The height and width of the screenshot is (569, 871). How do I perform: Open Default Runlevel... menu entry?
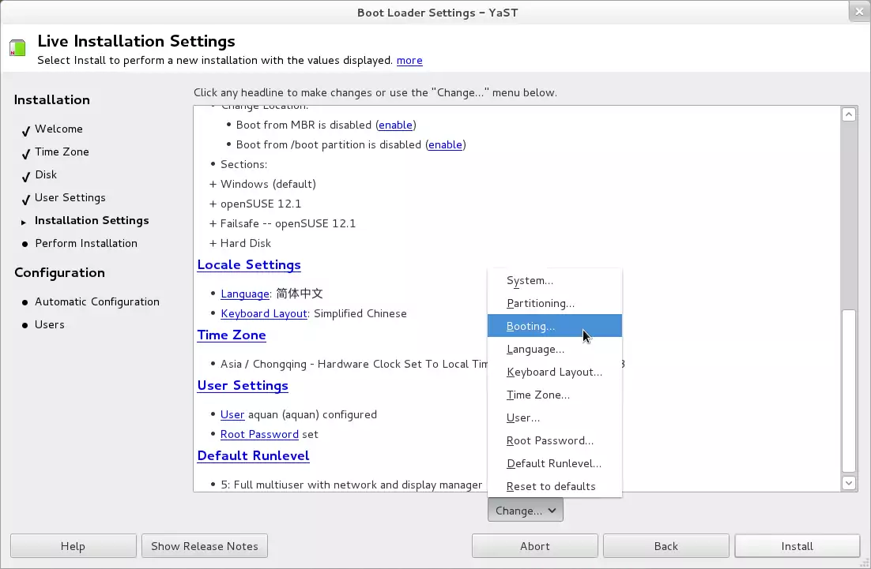click(553, 463)
